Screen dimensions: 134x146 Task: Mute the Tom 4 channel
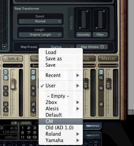(6, 88)
